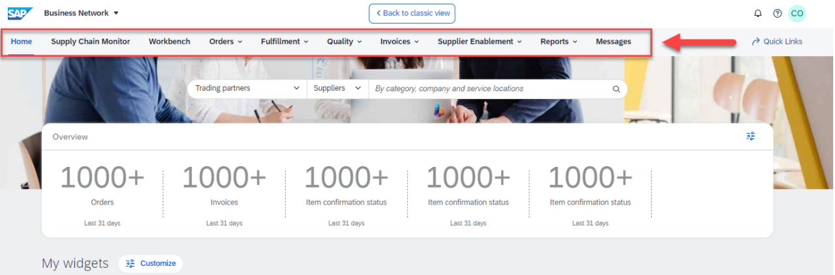Expand the Orders menu
Image resolution: width=835 pixels, height=275 pixels.
(x=226, y=42)
